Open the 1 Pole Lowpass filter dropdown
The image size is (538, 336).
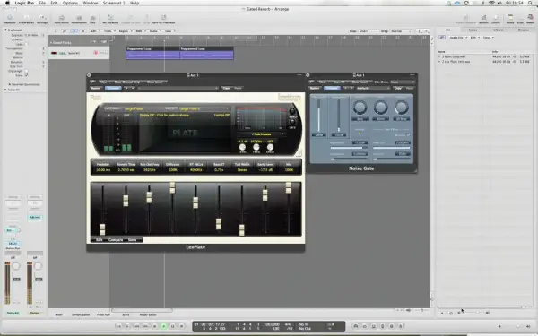tap(263, 134)
